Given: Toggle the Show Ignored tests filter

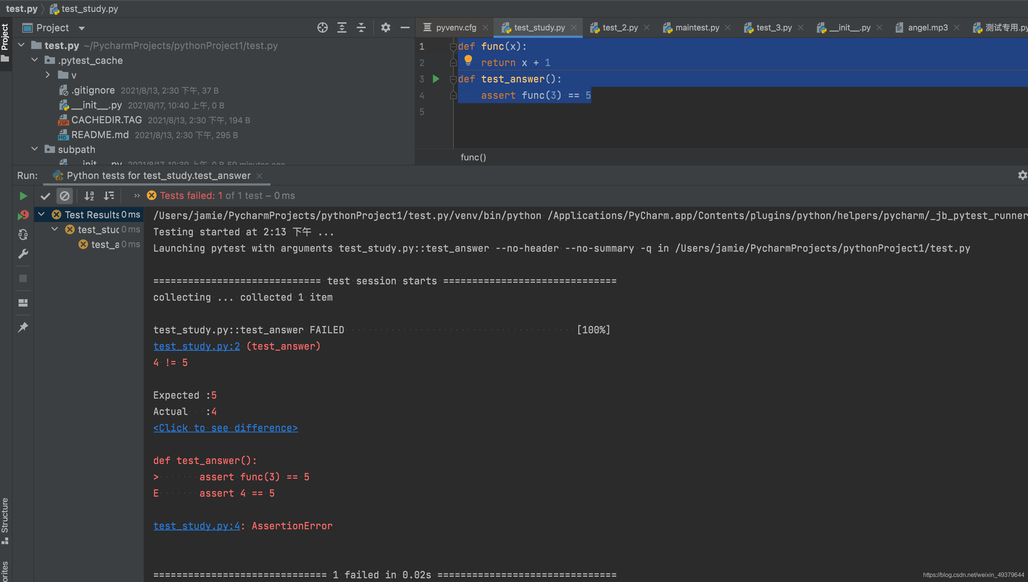Looking at the screenshot, I should (x=64, y=196).
